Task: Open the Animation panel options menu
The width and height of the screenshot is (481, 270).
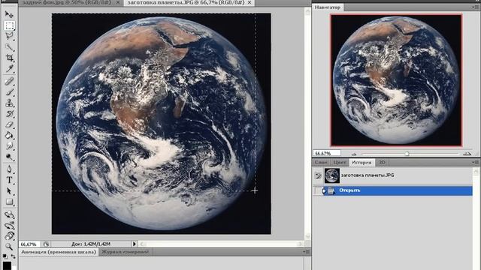Action: (306, 252)
